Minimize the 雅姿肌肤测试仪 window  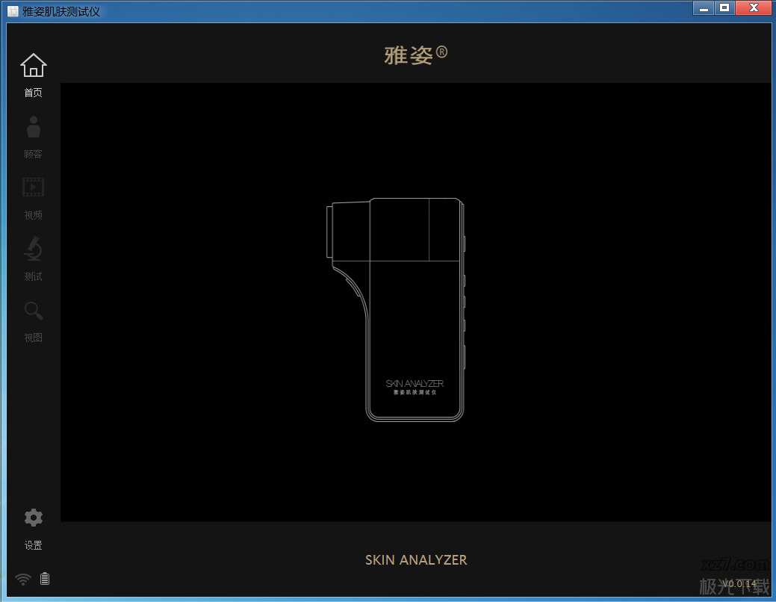coord(704,8)
